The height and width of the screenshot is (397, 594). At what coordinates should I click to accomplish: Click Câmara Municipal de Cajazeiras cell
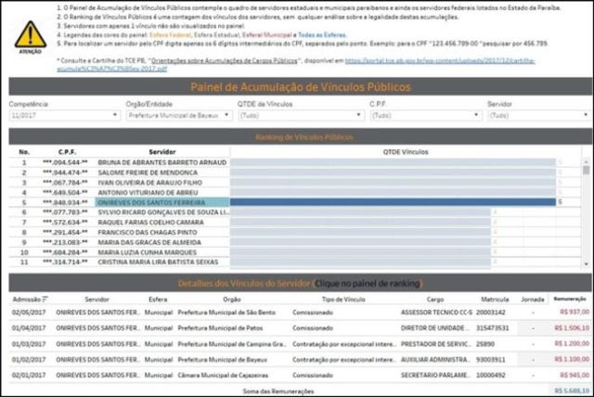point(223,376)
